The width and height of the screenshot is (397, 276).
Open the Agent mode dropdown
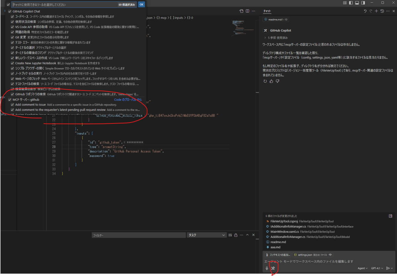click(x=363, y=268)
